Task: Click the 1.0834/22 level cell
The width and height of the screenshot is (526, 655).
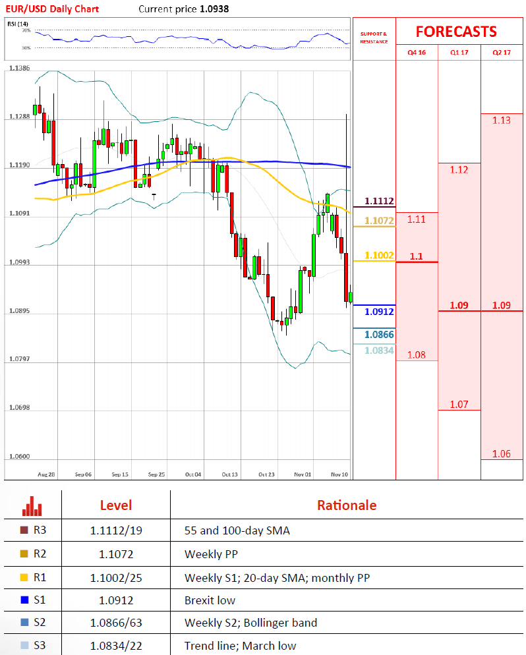Action: 116,646
